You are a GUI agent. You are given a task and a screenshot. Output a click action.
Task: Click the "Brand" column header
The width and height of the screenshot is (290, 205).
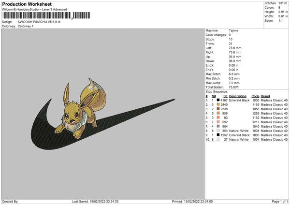[265, 96]
